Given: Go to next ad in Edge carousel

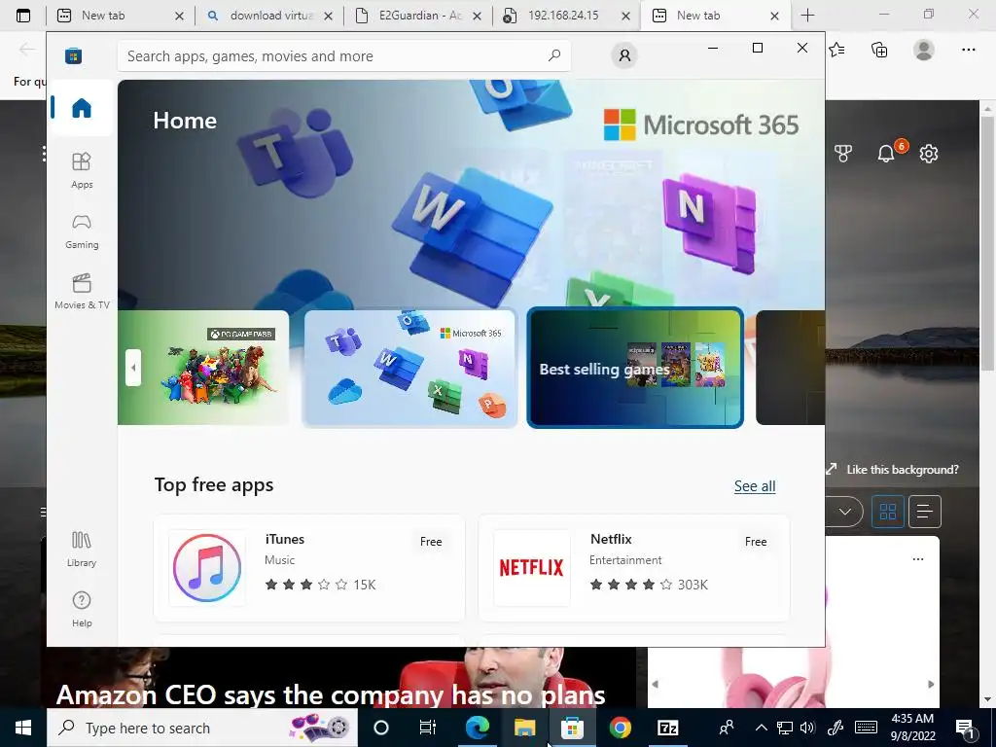Looking at the screenshot, I should pos(931,684).
